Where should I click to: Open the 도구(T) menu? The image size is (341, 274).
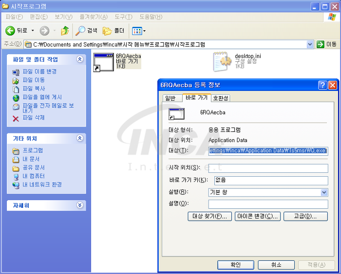123,17
